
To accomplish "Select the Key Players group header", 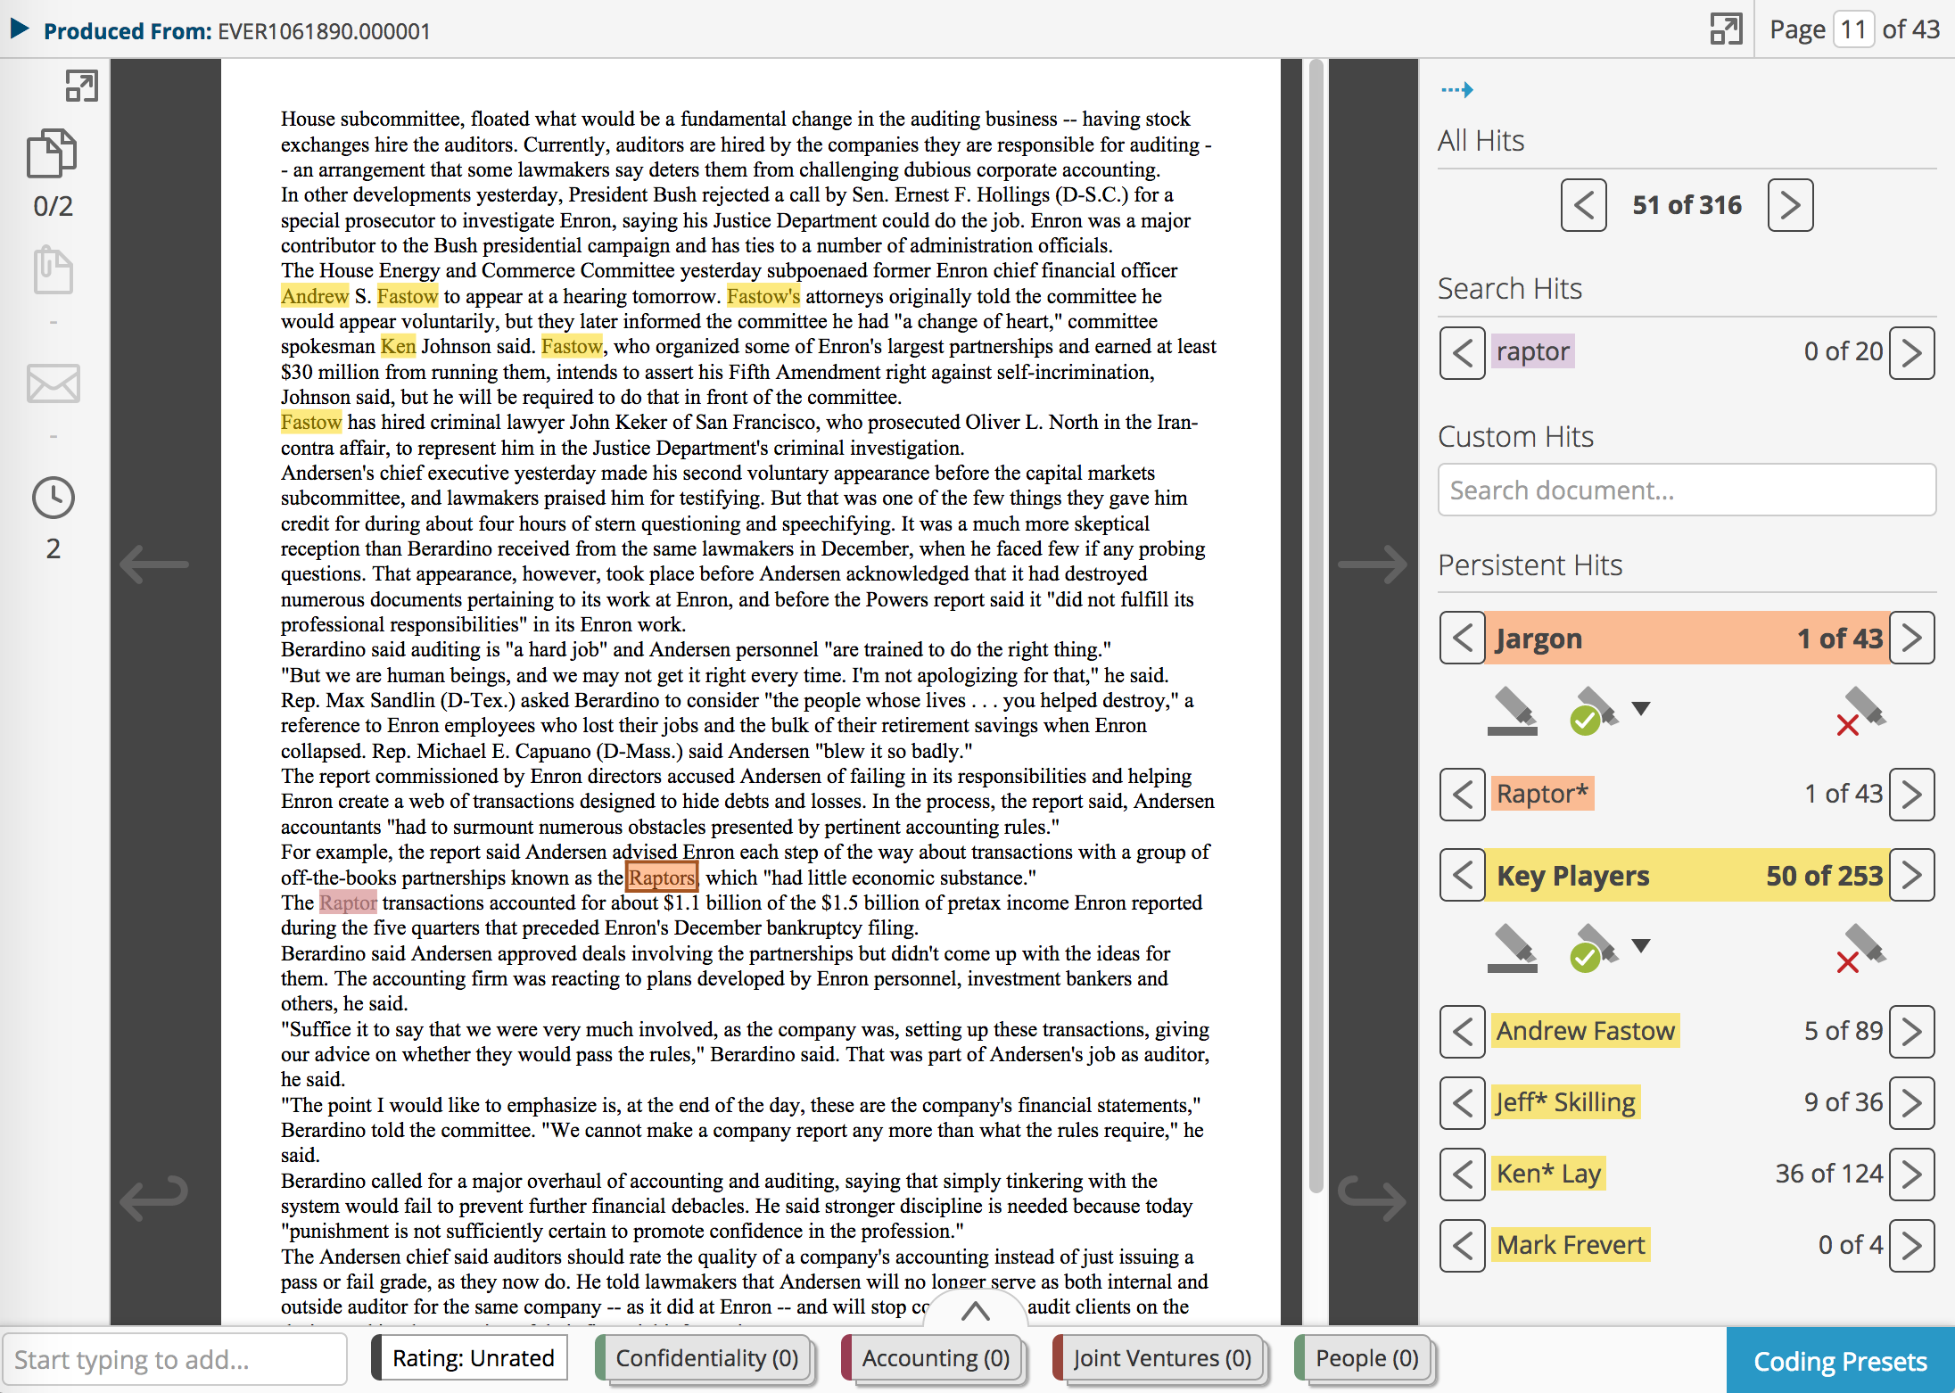I will coord(1687,875).
